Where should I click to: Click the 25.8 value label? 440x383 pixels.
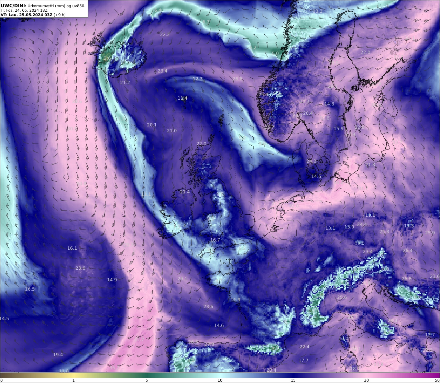tap(384, 232)
